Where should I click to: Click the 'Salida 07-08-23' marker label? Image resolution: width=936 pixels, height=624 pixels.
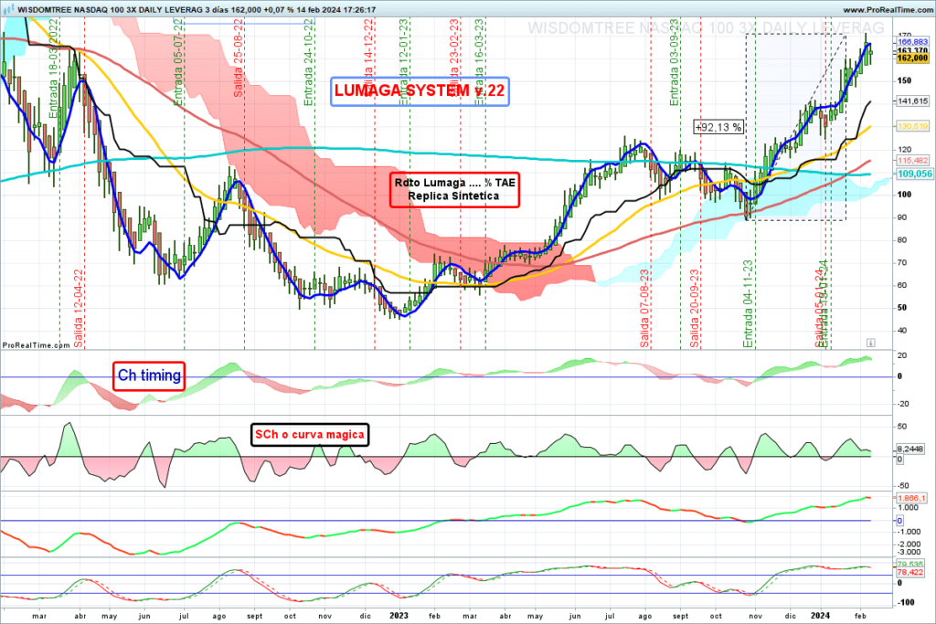[x=644, y=309]
